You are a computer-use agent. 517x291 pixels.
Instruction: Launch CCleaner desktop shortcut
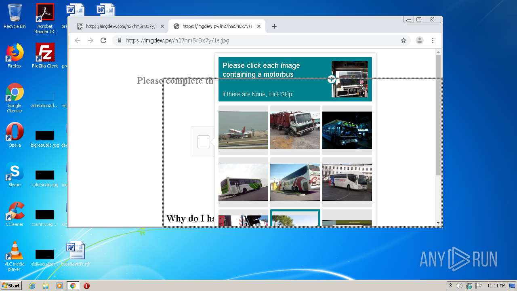(15, 214)
